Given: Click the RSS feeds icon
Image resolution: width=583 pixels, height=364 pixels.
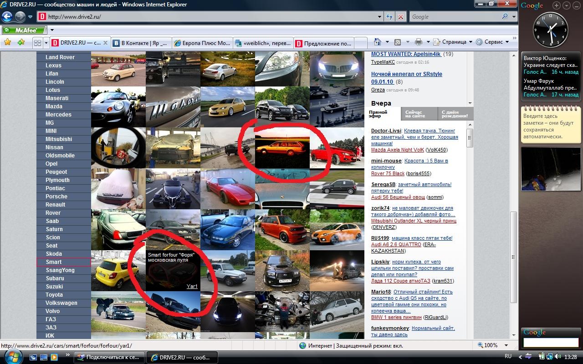Looking at the screenshot, I should [x=398, y=42].
